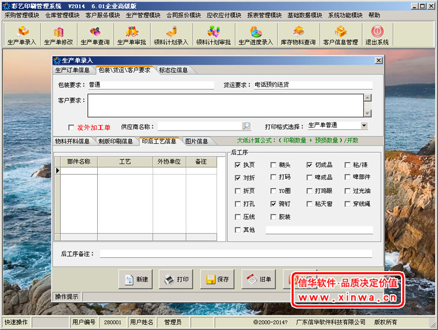Image resolution: width=438 pixels, height=330 pixels.
Task: Click the 生产单修改 toolbar icon
Action: point(58,35)
